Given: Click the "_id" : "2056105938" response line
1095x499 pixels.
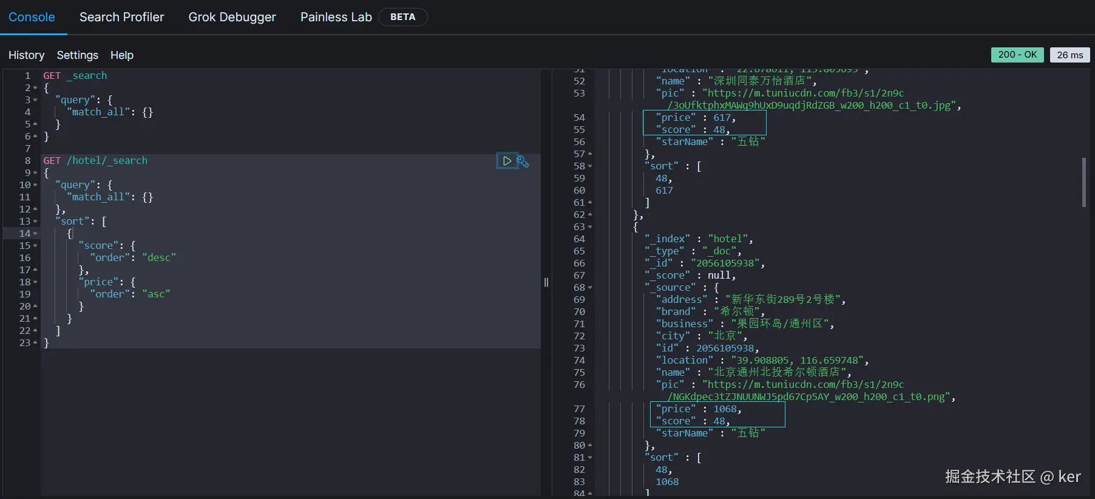Looking at the screenshot, I should [705, 263].
